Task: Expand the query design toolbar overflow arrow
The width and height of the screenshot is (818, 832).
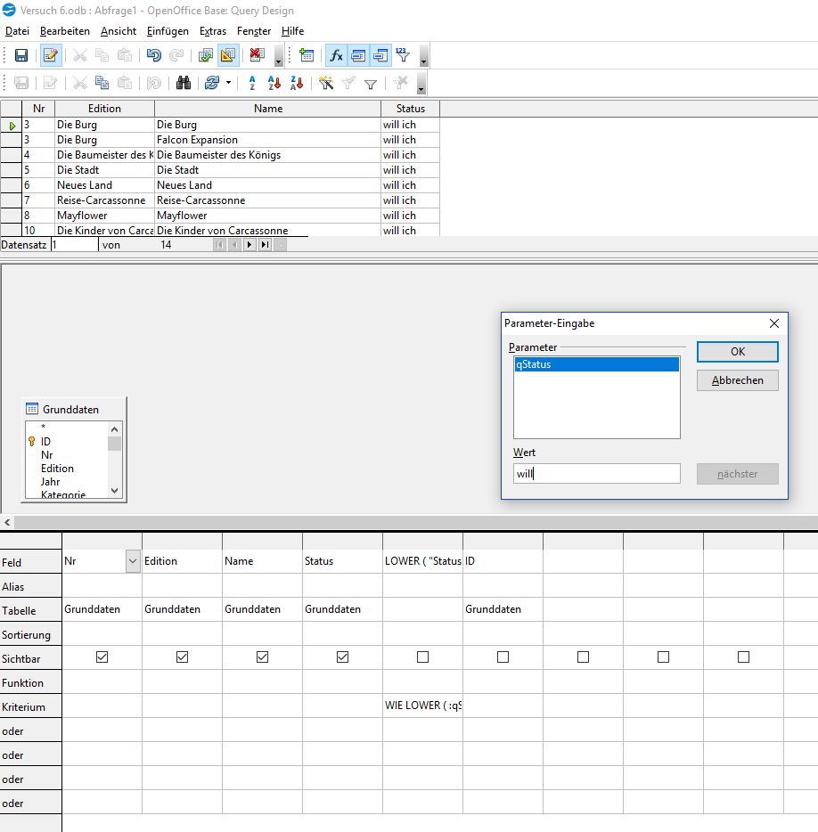Action: [423, 57]
